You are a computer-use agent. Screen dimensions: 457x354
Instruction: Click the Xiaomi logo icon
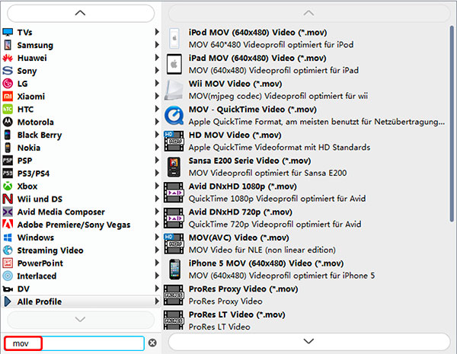8,96
